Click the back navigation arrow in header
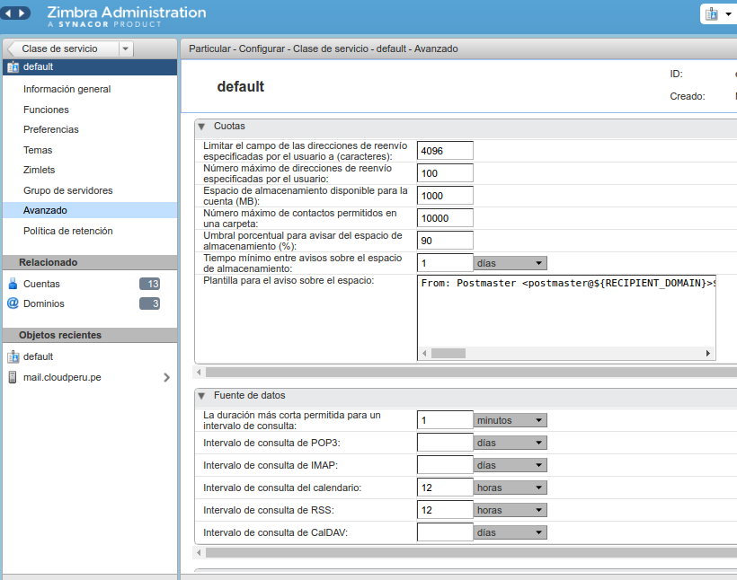This screenshot has width=737, height=580. (7, 13)
